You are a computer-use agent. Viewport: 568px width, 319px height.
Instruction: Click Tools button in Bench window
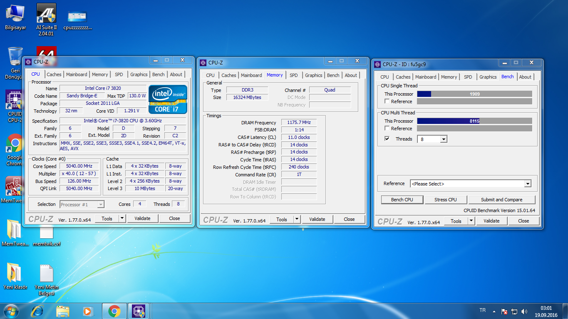tap(456, 221)
